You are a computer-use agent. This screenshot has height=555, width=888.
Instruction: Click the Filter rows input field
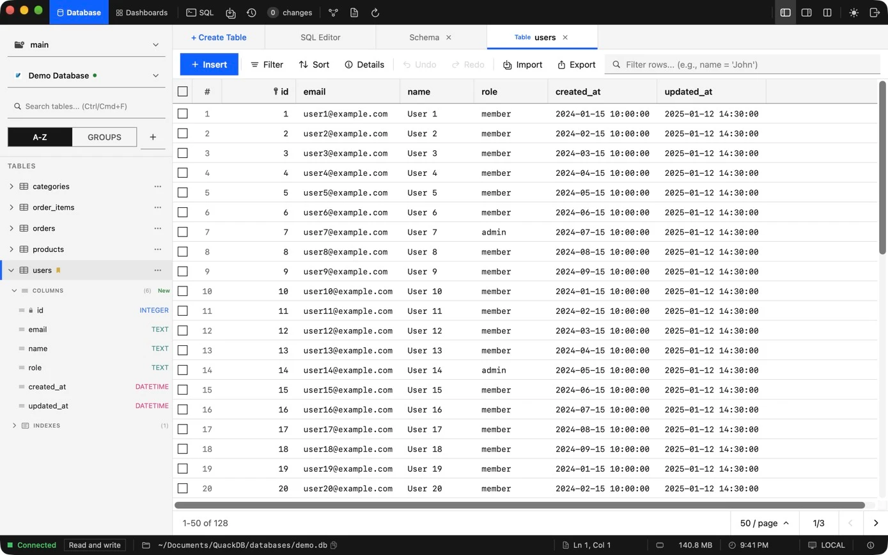[x=742, y=65]
